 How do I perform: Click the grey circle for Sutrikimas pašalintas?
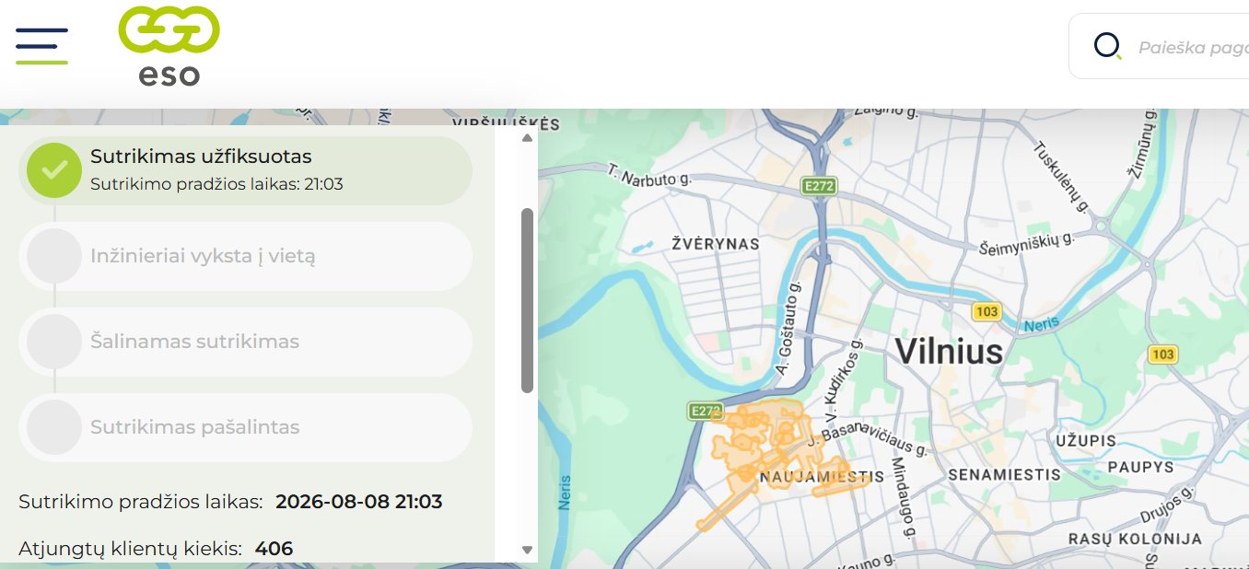click(54, 427)
